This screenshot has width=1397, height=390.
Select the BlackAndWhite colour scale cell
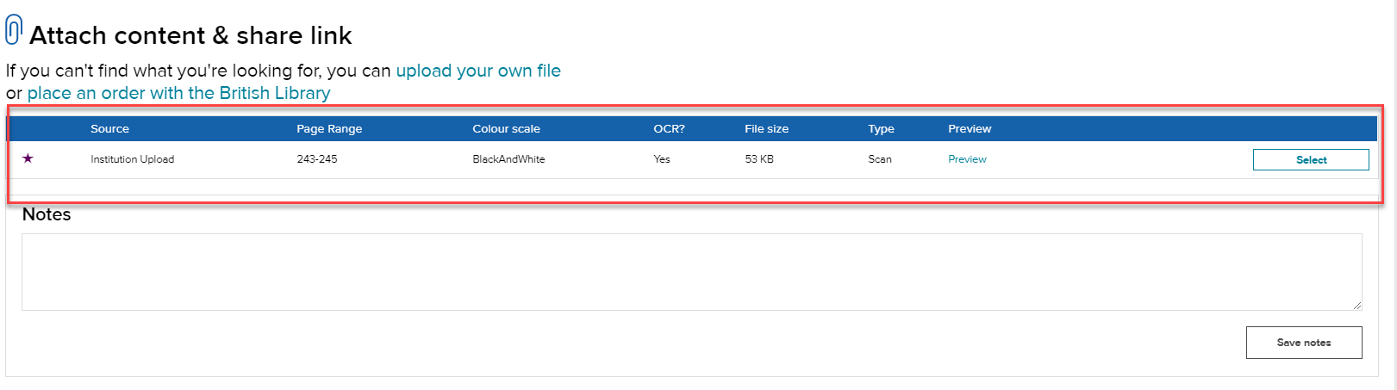click(508, 159)
